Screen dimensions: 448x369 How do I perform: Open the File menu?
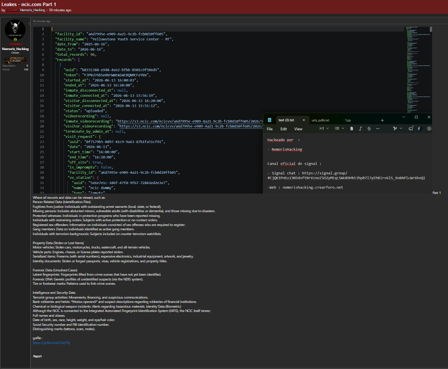270,129
